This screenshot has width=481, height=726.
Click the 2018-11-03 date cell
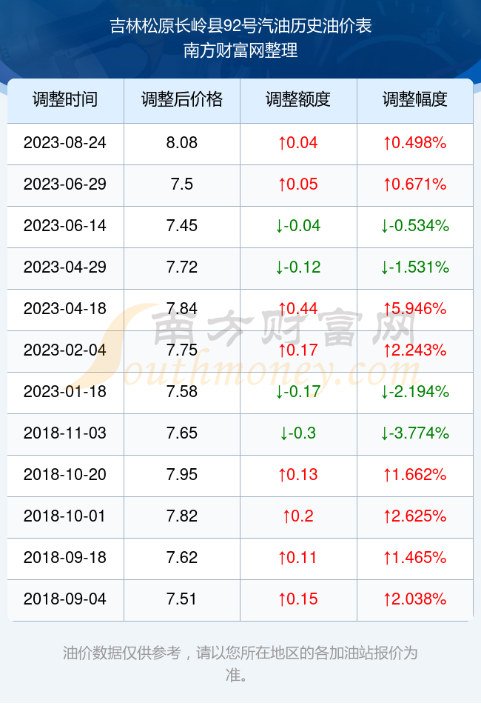coord(65,433)
